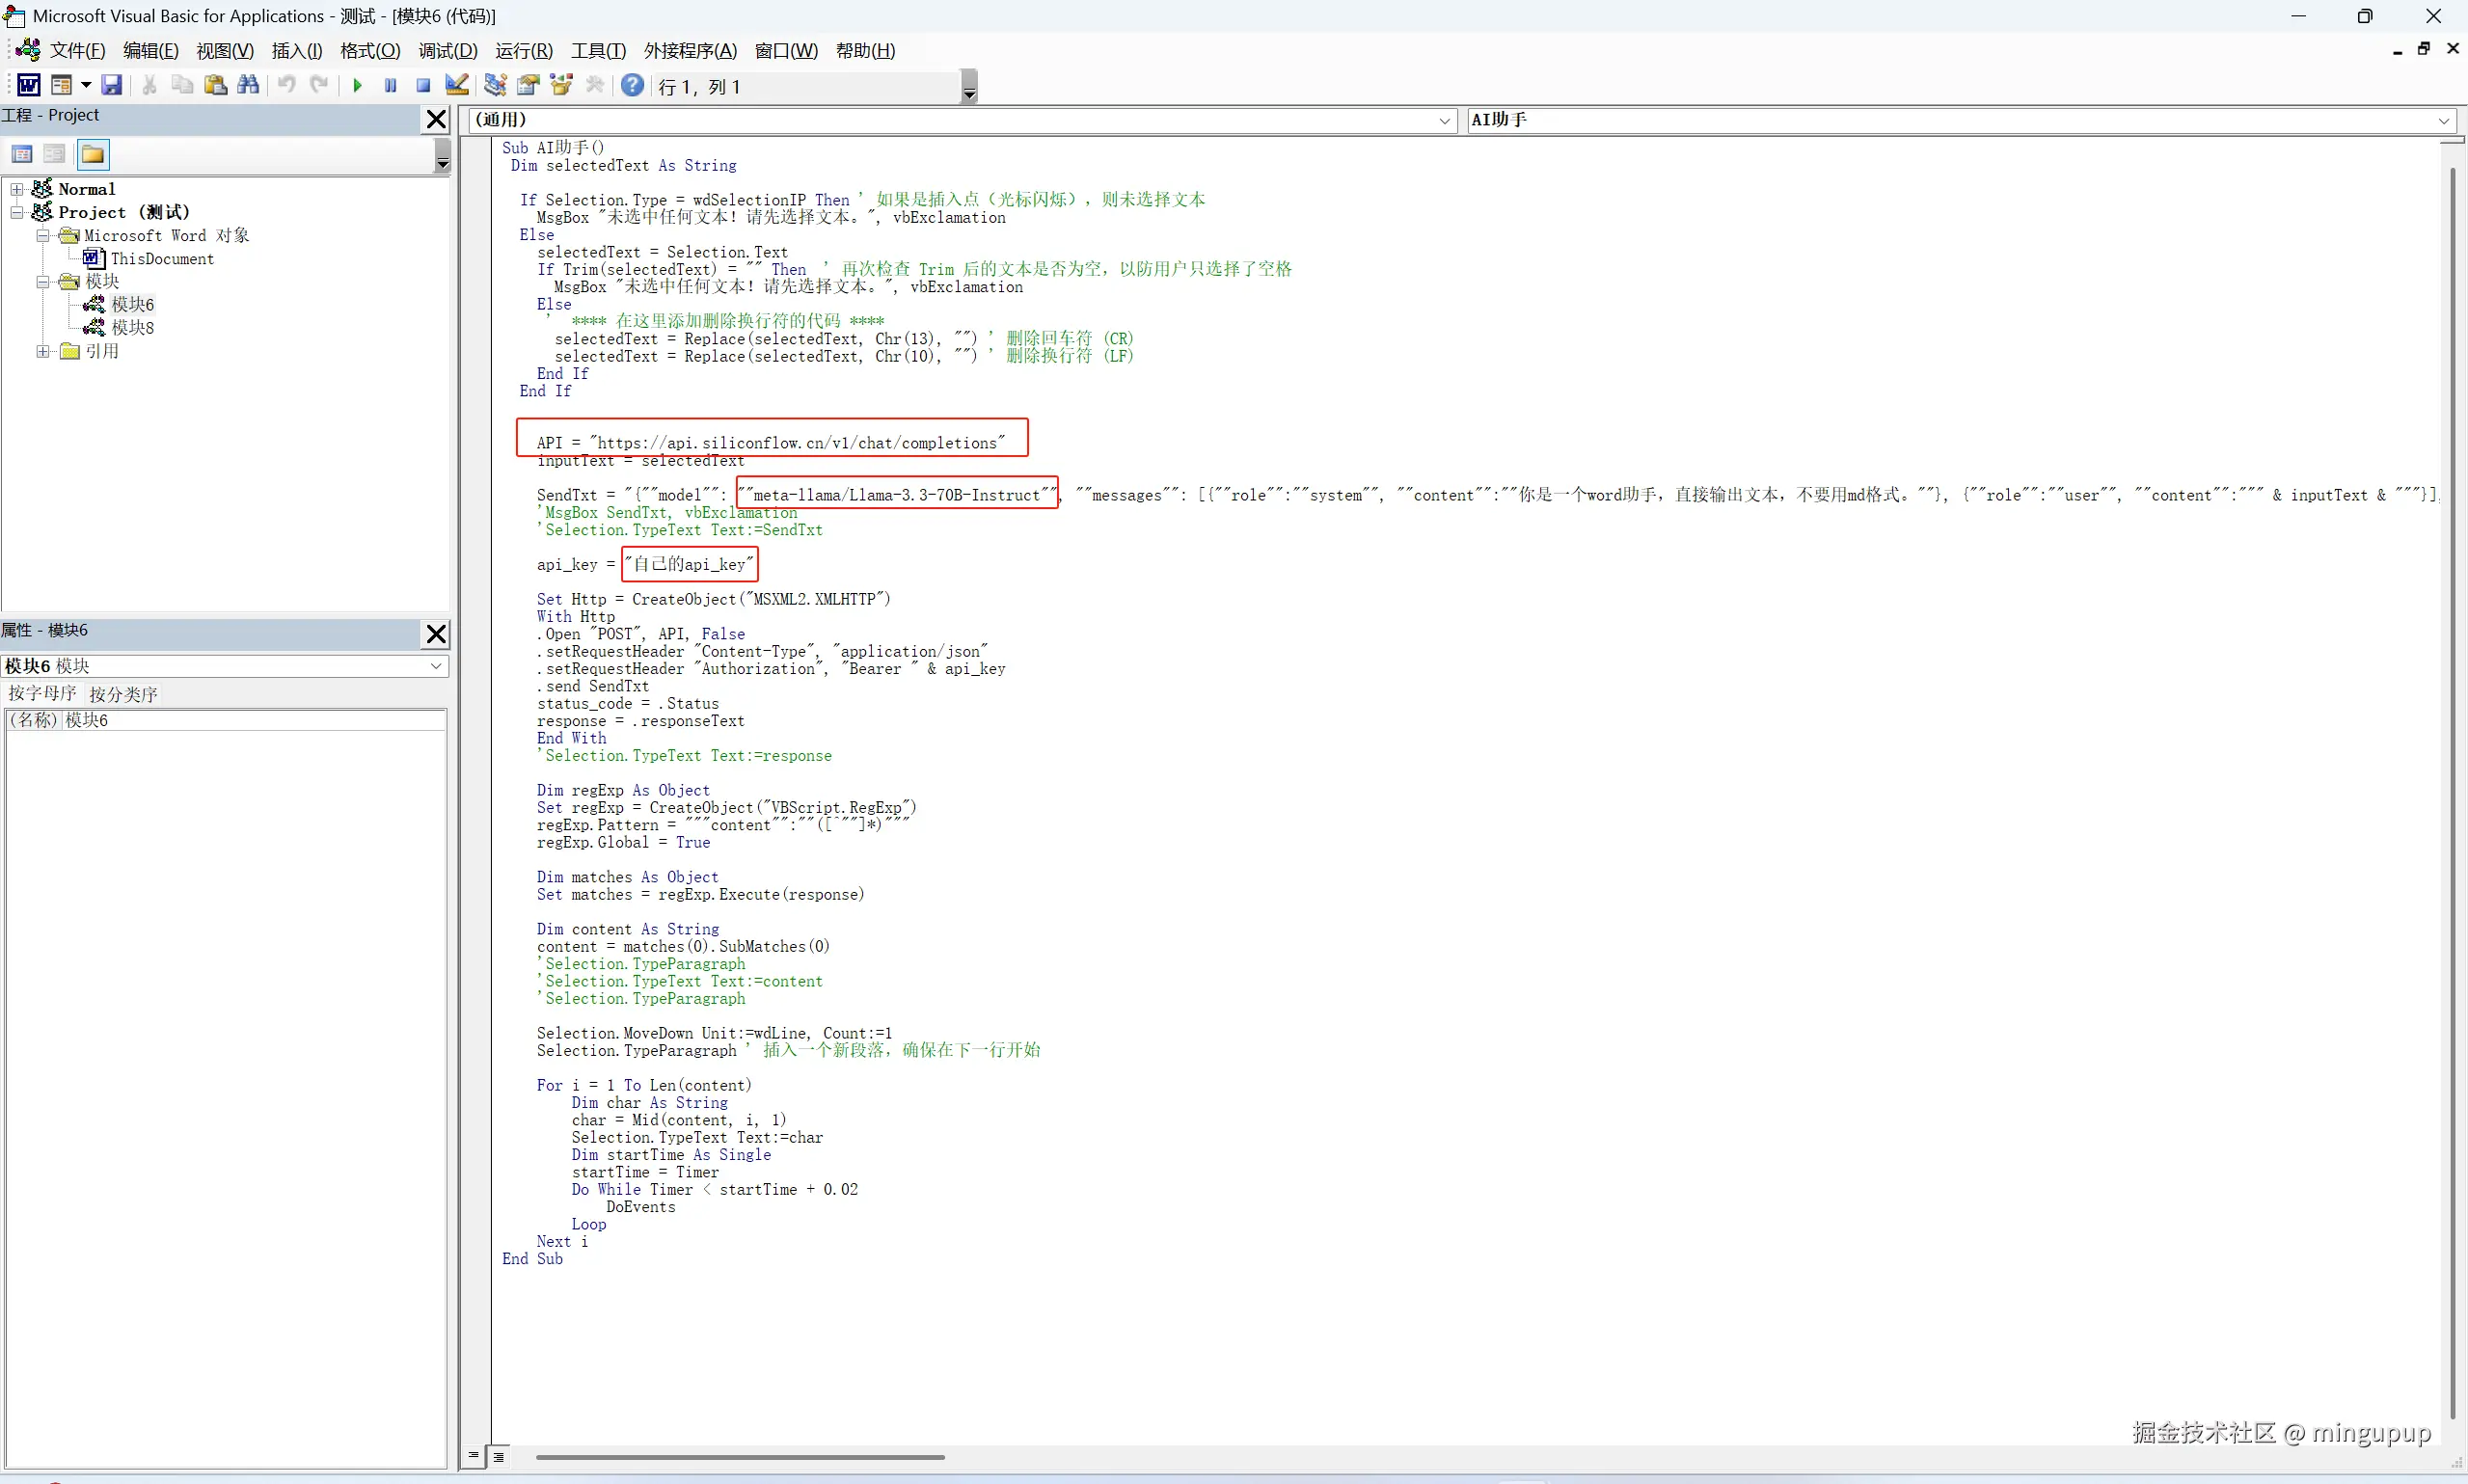Run the macro with the green play icon
Viewport: 2468px width, 1484px height.
pyautogui.click(x=357, y=86)
